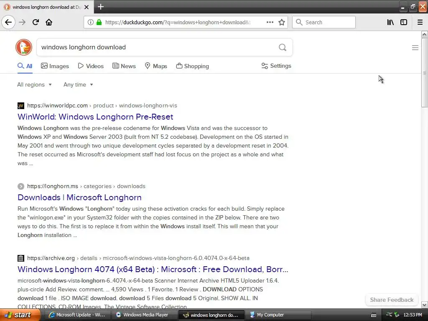428x321 pixels.
Task: Click the DuckDuckGo duck logo
Action: (24, 47)
